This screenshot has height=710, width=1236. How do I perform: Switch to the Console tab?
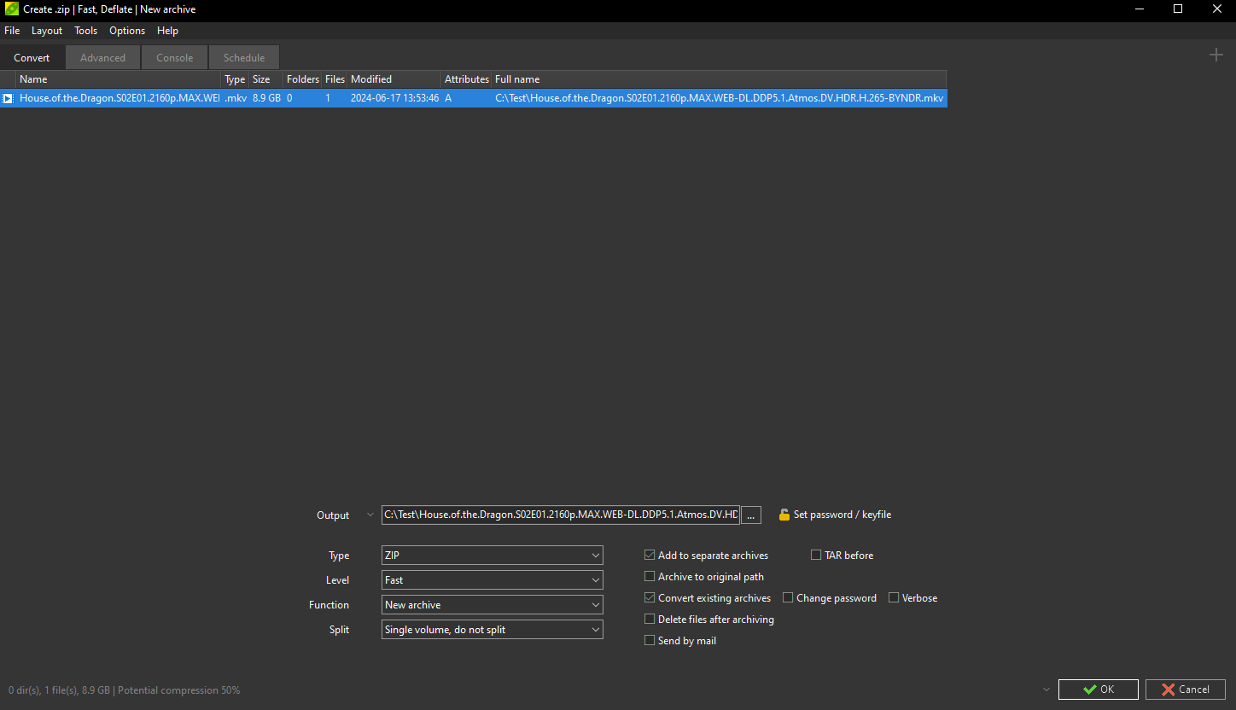click(x=174, y=58)
